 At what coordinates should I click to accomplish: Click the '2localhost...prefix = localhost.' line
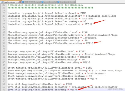coord(52,38)
